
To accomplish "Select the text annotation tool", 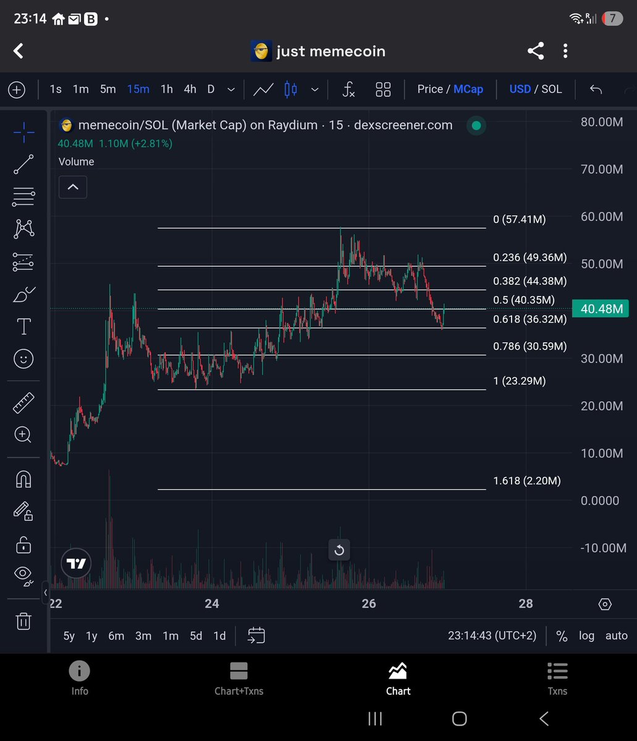I will click(23, 326).
